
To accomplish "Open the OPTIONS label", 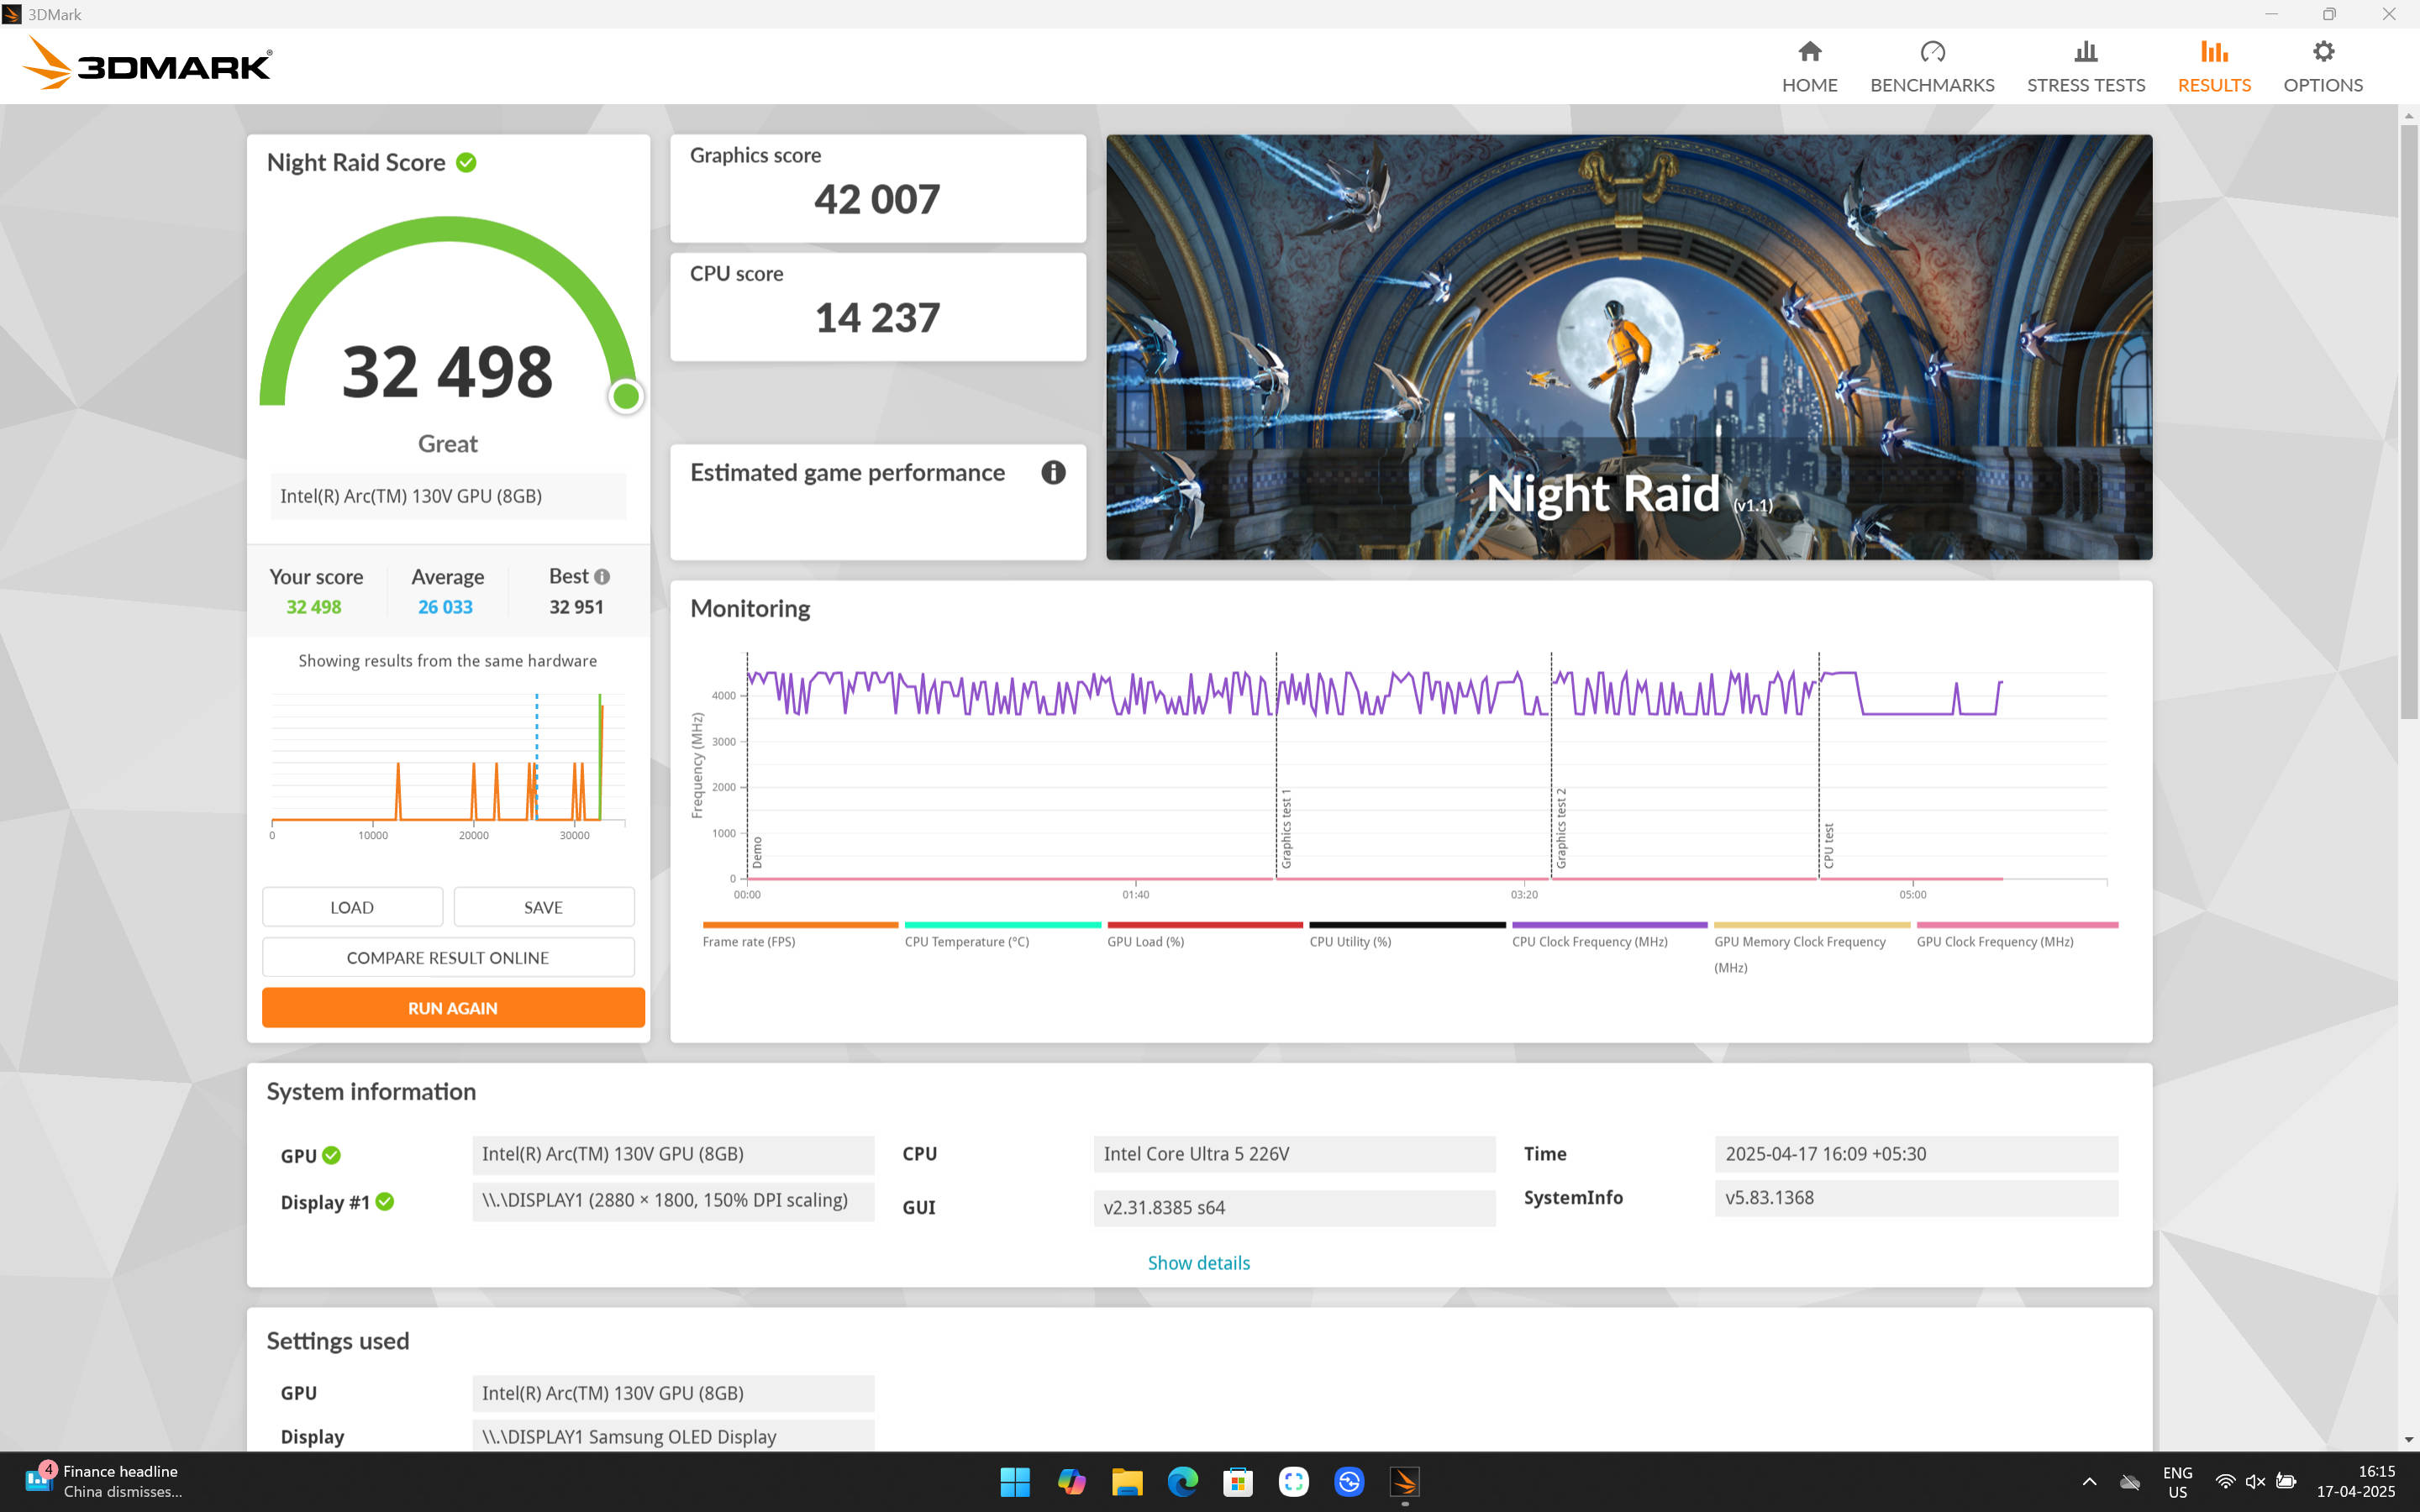I will 2323,85.
